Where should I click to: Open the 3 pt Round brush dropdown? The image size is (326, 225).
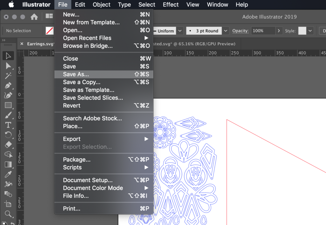click(x=225, y=31)
